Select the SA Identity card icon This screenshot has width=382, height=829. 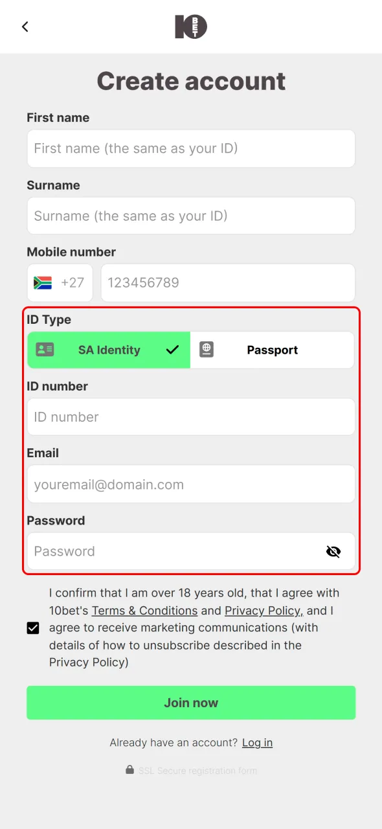(x=45, y=350)
